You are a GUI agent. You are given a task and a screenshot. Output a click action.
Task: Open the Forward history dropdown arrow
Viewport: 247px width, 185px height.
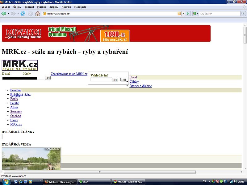(x=18, y=14)
